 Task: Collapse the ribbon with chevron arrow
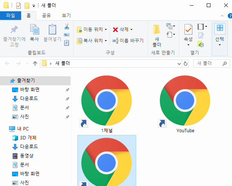point(222,16)
